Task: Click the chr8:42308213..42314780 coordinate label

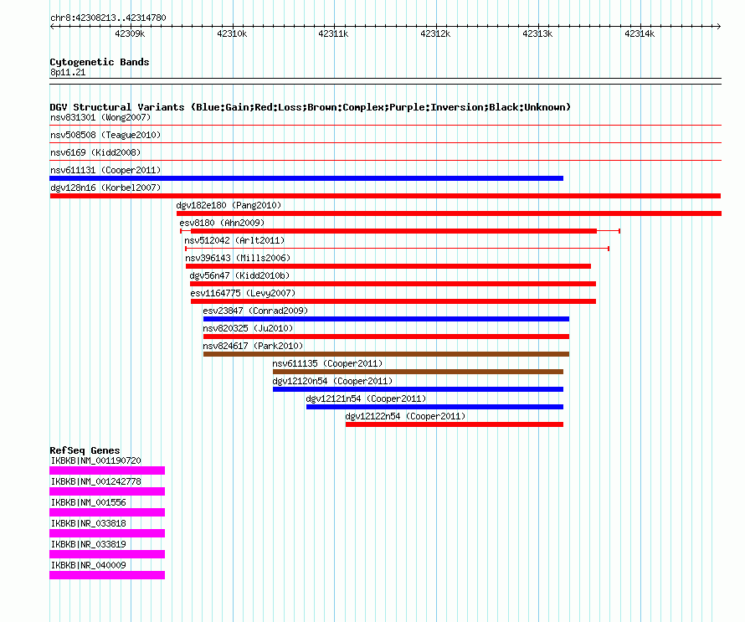Action: (108, 18)
